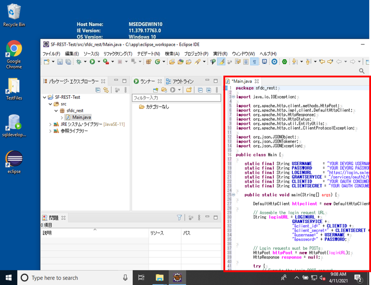Open the Runner view menu dots
Screen dimensions: 371x285
217,90
